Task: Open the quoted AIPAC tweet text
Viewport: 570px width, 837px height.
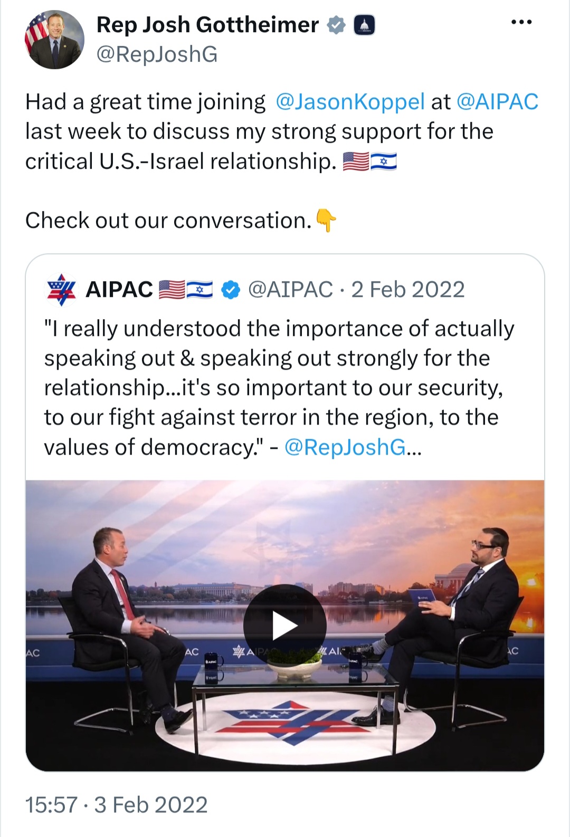Action: coord(279,388)
